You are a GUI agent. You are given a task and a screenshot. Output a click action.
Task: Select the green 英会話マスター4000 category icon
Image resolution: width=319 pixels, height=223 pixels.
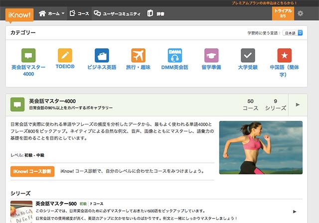tap(28, 55)
